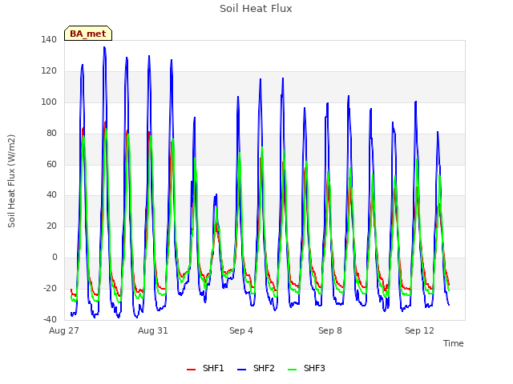Viewport: 513px width, 384px height.
Task: Select the Soil Heat Flux chart title
Action: (256, 9)
